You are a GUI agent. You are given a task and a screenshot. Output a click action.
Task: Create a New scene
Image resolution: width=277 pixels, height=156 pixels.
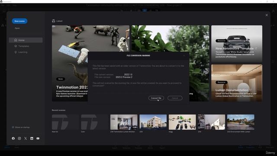coord(19,21)
